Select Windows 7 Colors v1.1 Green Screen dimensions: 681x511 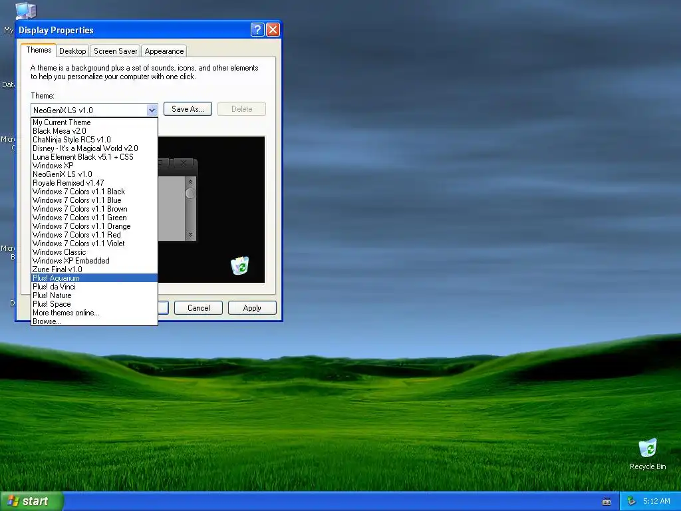pyautogui.click(x=94, y=218)
